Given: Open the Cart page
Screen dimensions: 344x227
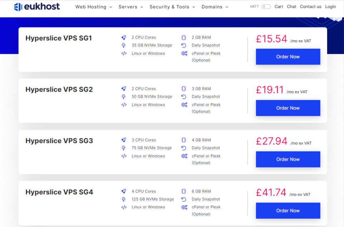Looking at the screenshot, I should (279, 7).
